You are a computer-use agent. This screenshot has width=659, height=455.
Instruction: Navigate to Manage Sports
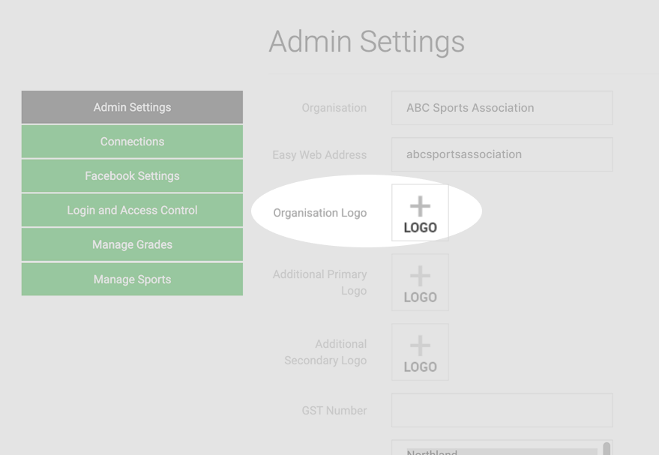coord(132,280)
